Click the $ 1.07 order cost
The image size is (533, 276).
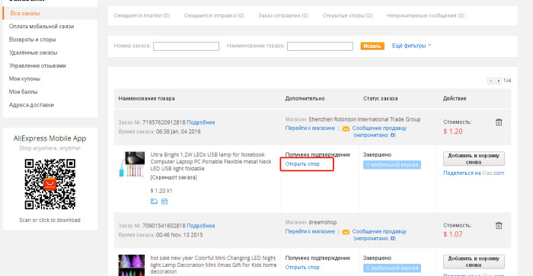pos(453,235)
